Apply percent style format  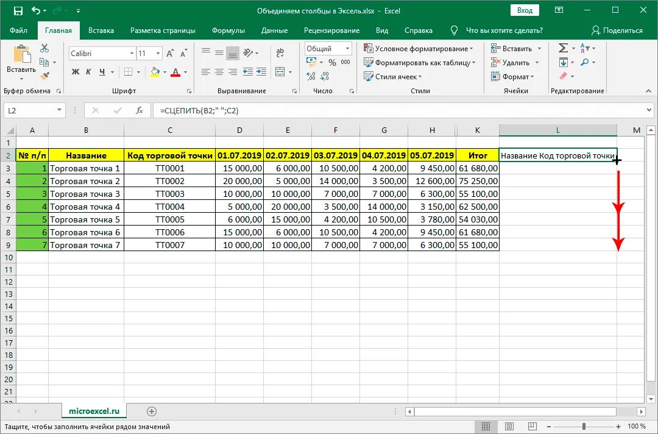point(333,63)
